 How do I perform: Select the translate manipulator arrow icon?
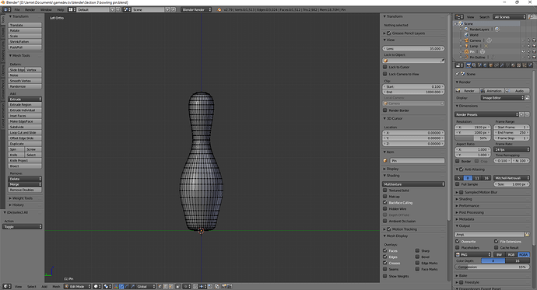(x=121, y=286)
